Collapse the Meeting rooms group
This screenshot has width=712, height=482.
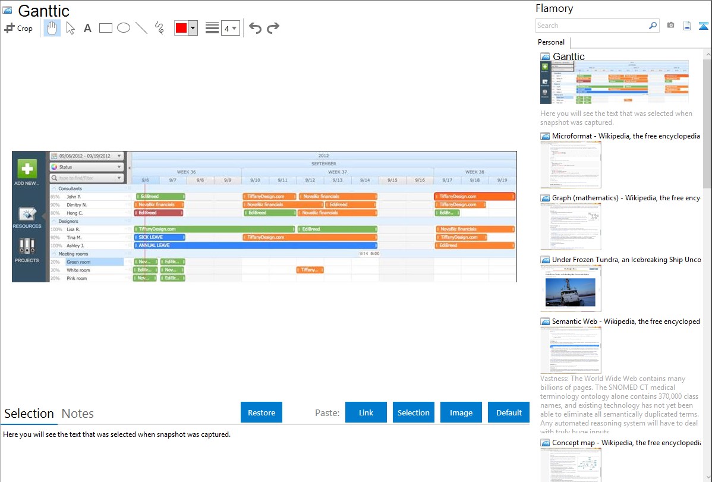54,254
